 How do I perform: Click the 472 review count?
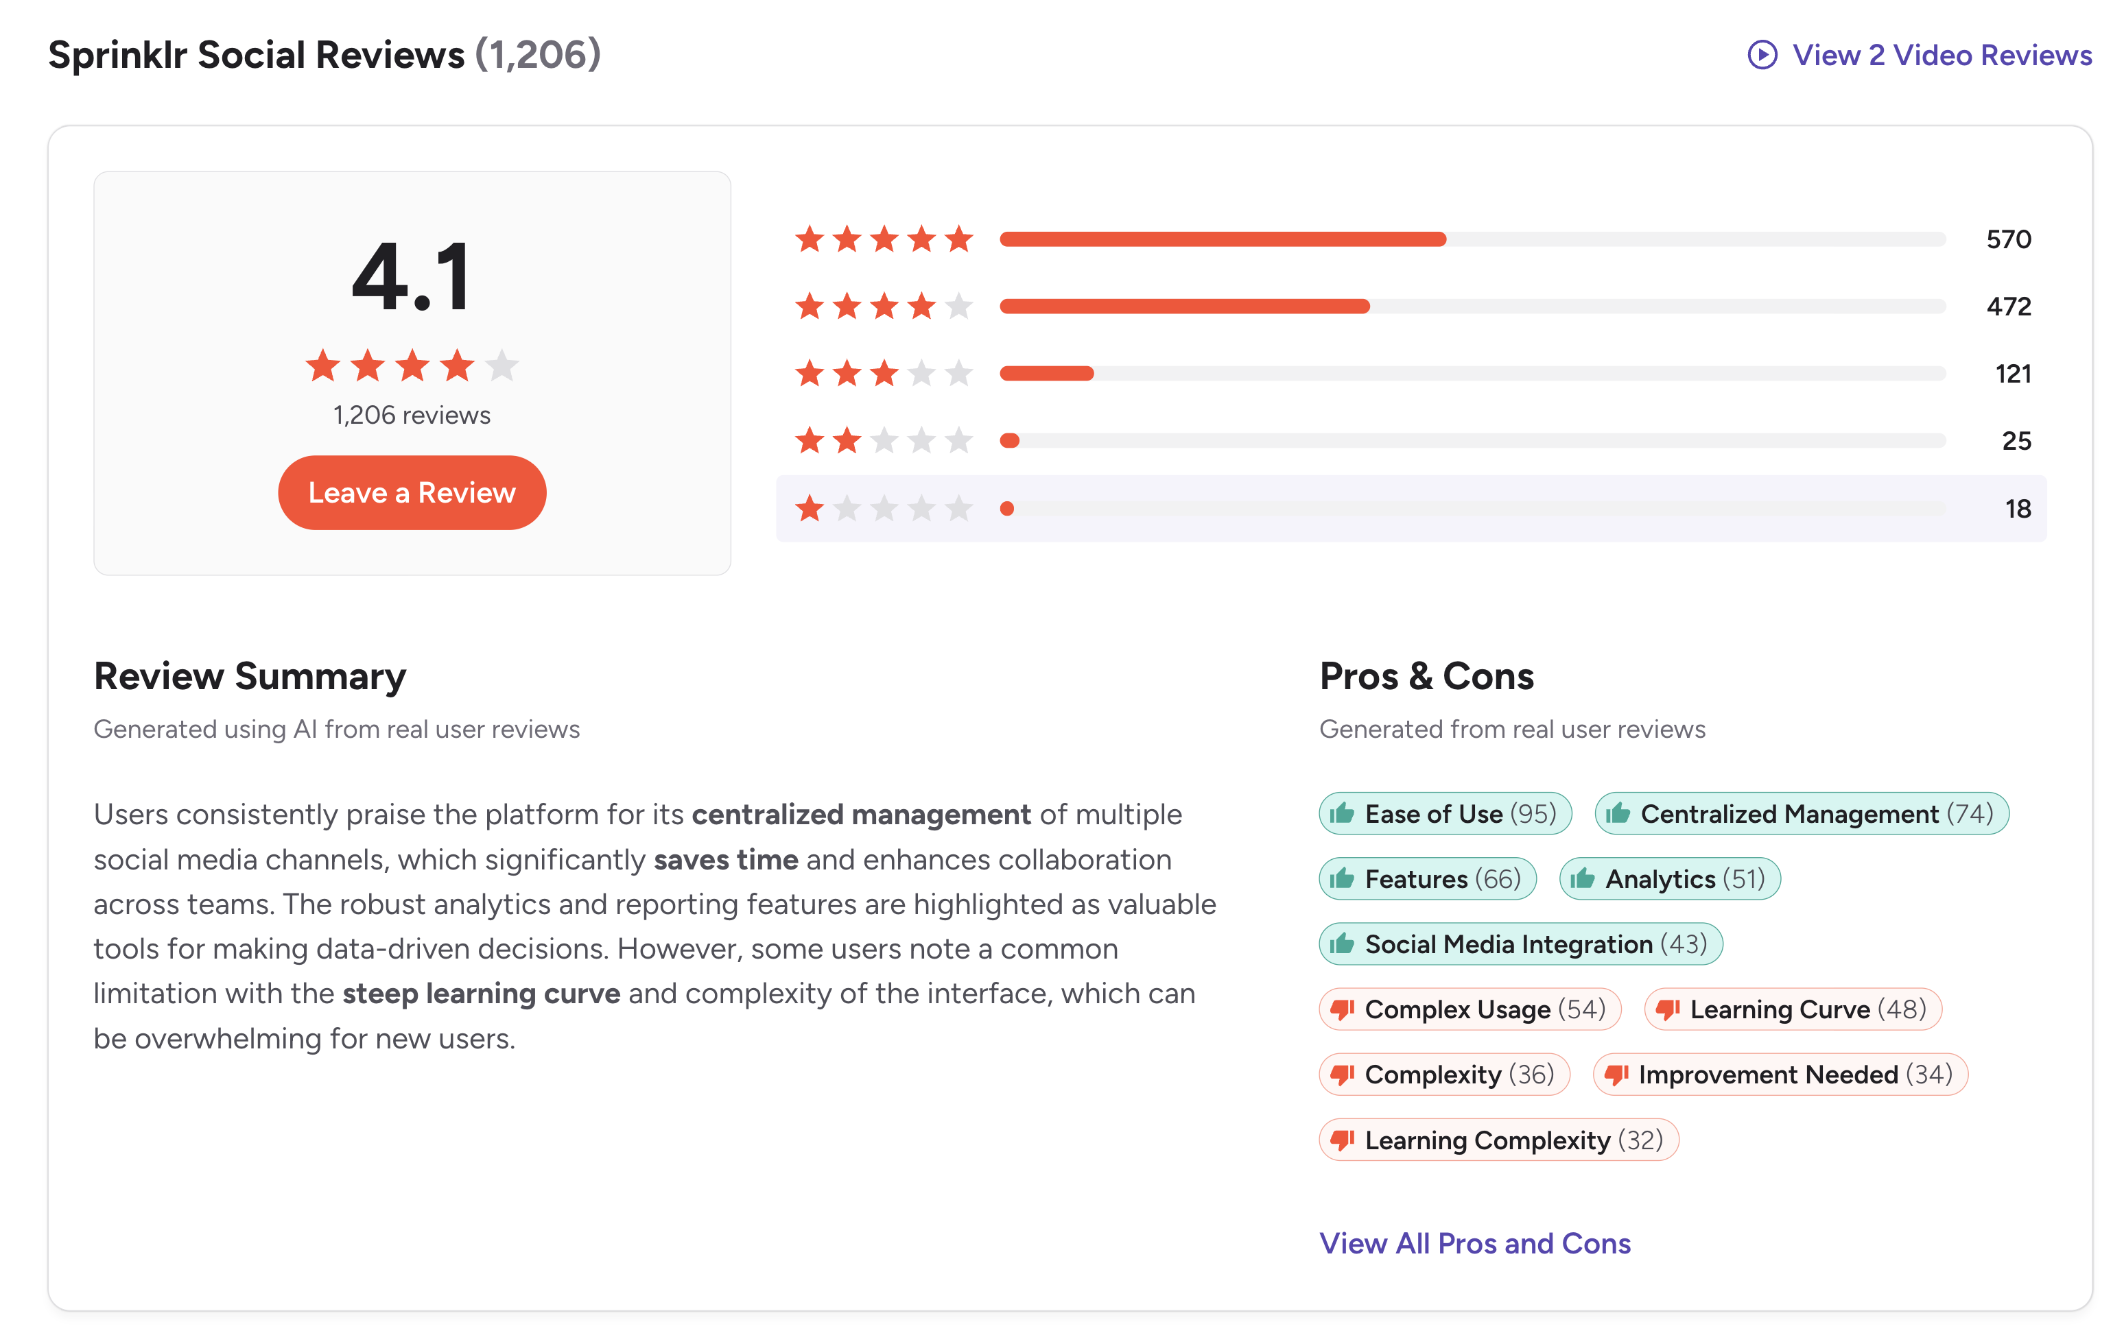coord(2009,306)
